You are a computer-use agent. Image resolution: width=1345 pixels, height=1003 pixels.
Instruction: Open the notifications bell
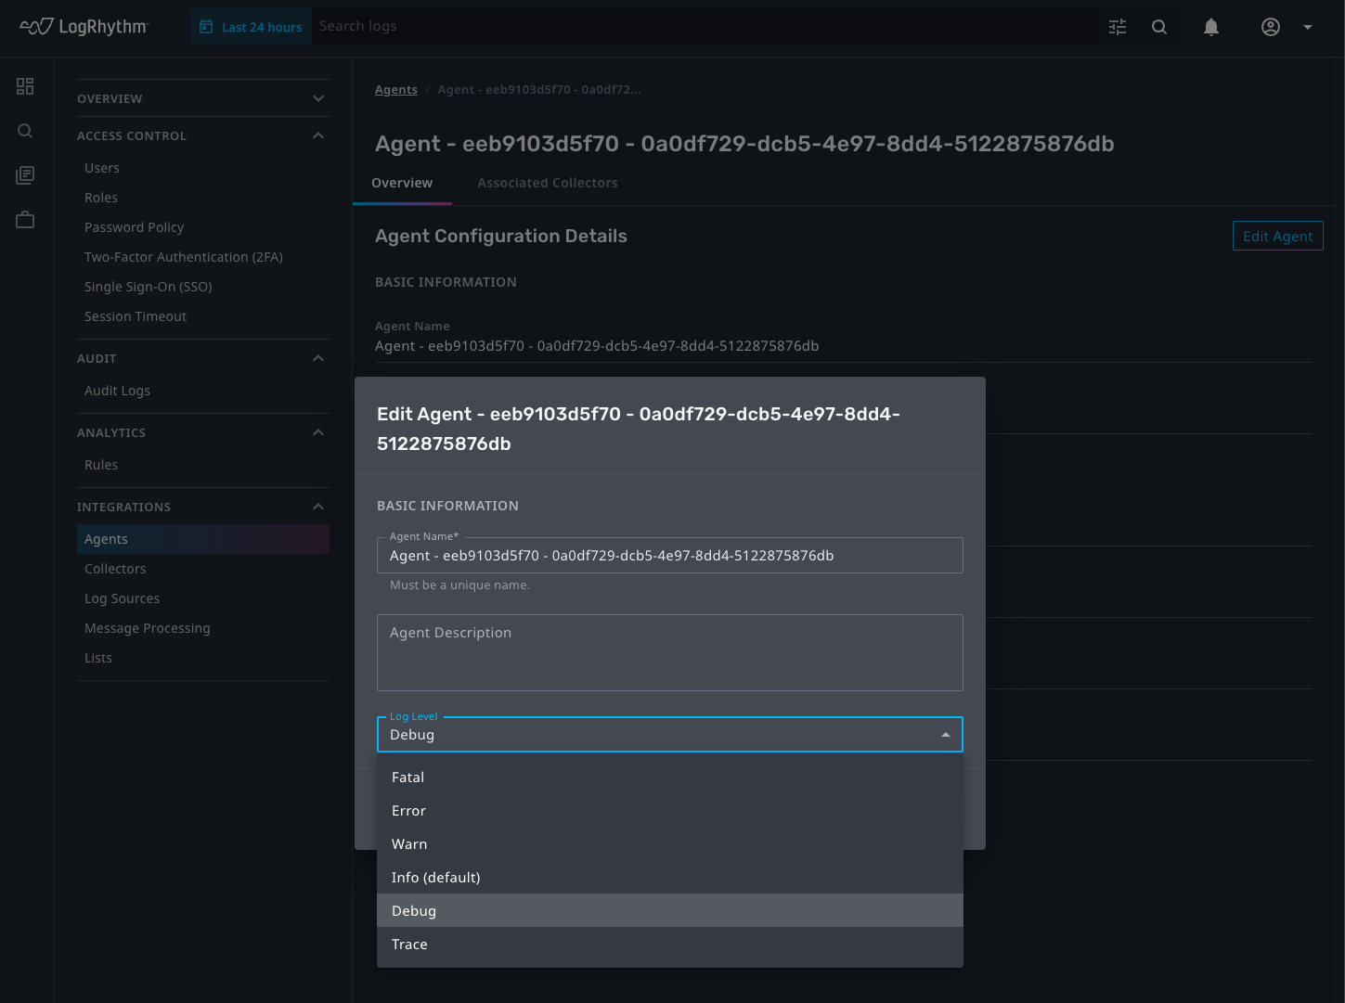(1211, 27)
